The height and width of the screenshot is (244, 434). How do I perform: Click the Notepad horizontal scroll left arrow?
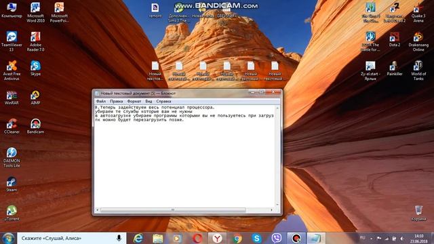click(x=97, y=210)
